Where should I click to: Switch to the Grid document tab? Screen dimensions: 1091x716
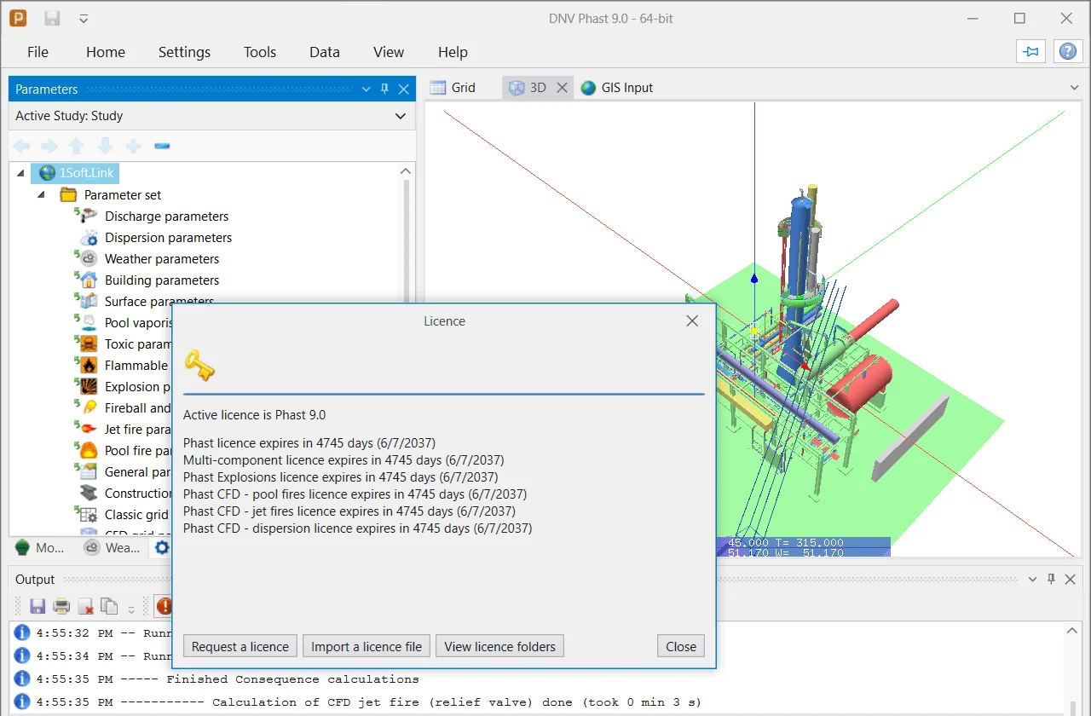[x=453, y=88]
